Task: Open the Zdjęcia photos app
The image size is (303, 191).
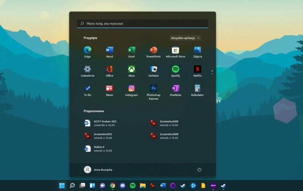Action: [197, 52]
